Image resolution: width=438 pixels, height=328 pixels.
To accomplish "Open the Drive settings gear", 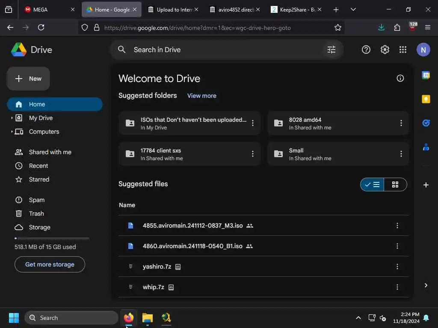I will tap(385, 50).
